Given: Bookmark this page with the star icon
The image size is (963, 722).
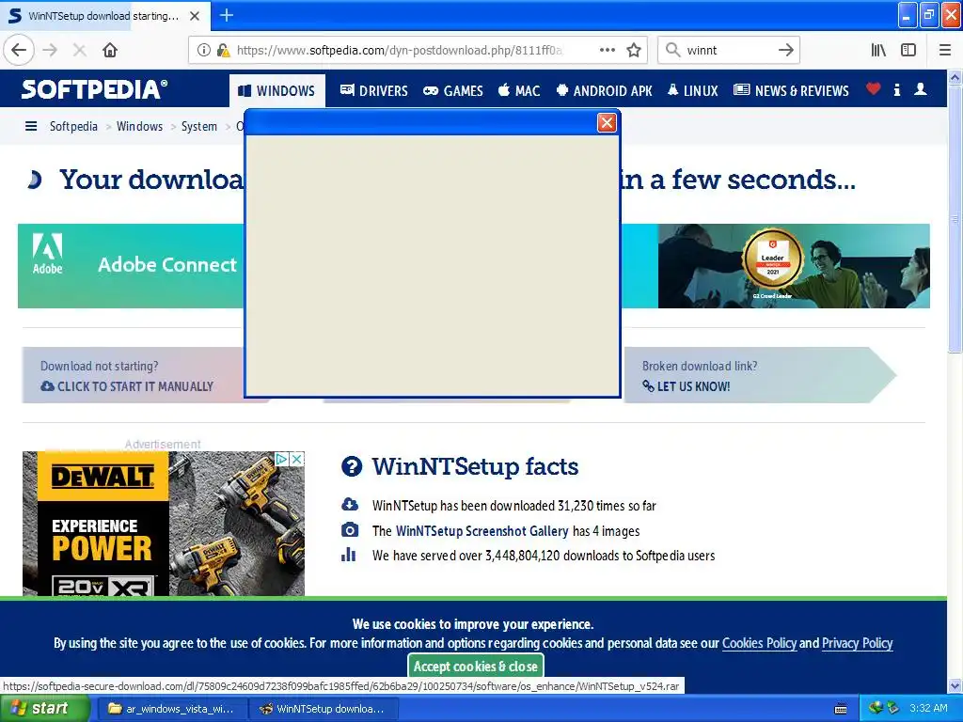Looking at the screenshot, I should (x=634, y=51).
